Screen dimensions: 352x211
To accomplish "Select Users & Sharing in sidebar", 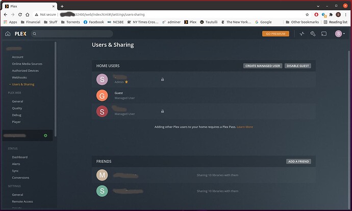I will (x=23, y=84).
